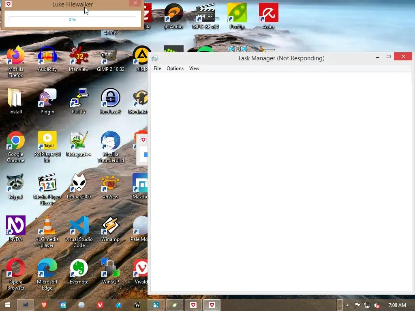Screen dimensions: 415x311
Task: Open the View menu in Task Manager
Action: point(194,68)
